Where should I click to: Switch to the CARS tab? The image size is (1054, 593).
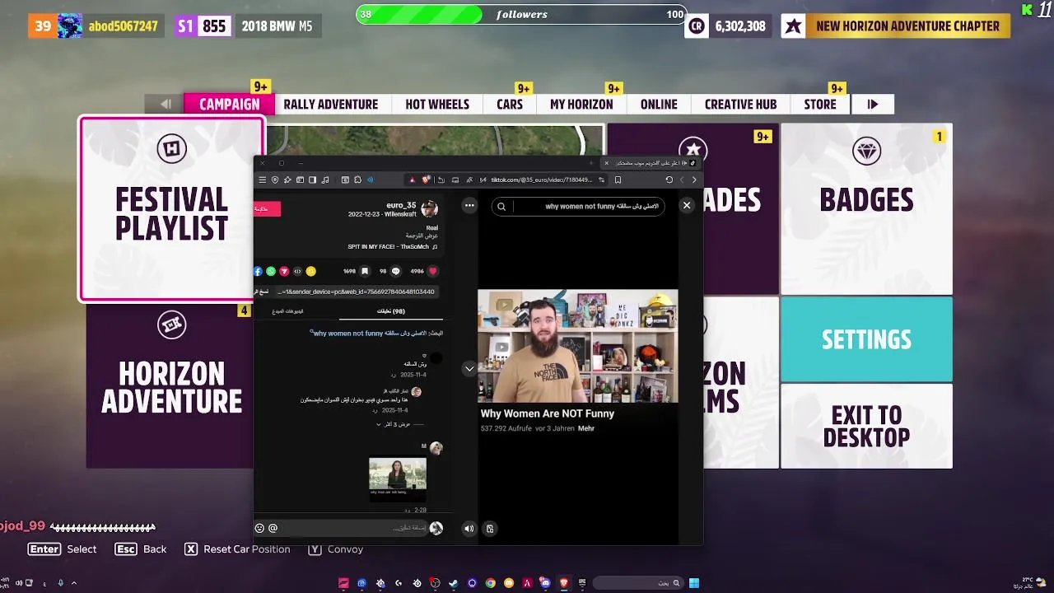510,105
